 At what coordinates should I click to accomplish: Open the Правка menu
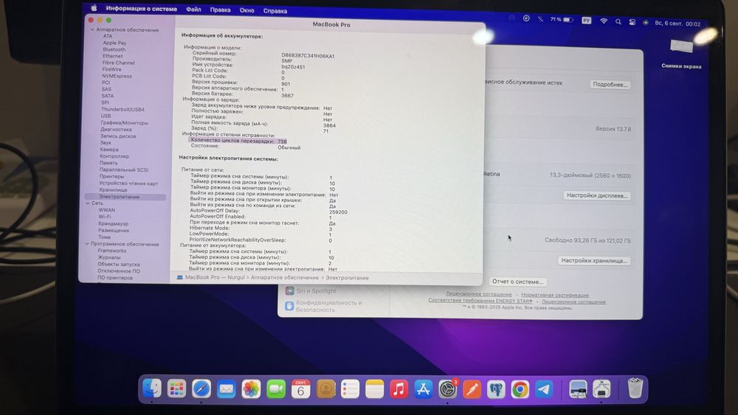pyautogui.click(x=220, y=10)
